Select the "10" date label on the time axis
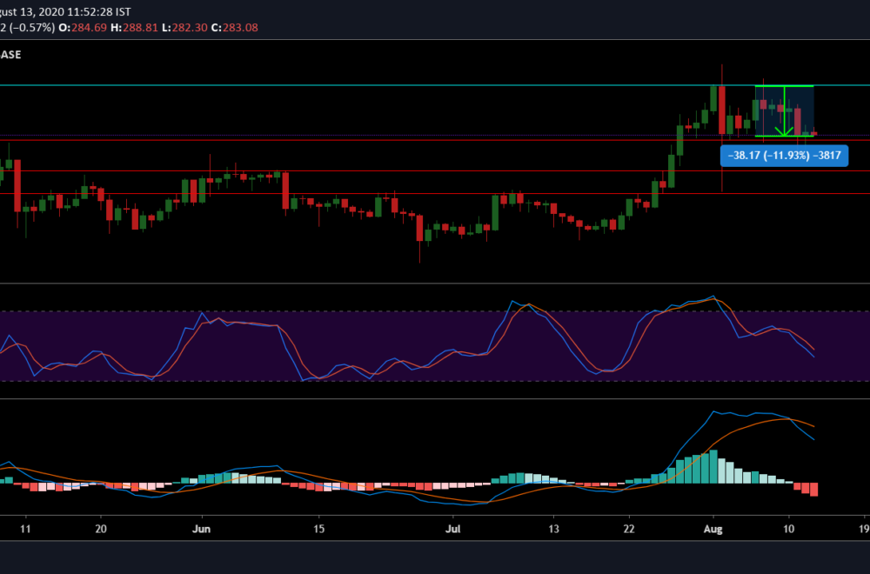Viewport: 870px width, 574px height. tap(788, 529)
